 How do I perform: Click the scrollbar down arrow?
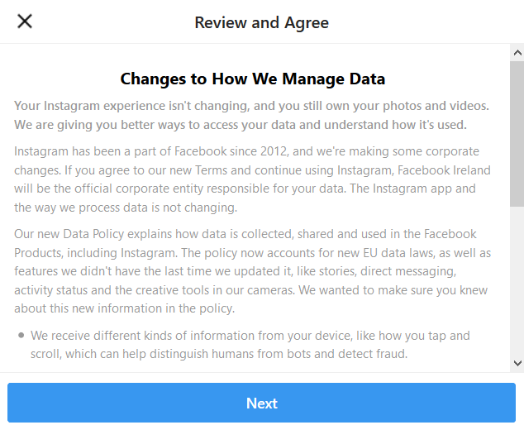517,362
